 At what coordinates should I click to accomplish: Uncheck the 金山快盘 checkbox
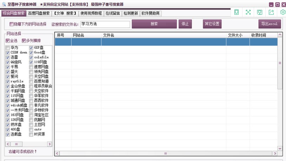[x=8, y=86]
